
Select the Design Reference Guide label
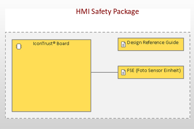coord(153,43)
